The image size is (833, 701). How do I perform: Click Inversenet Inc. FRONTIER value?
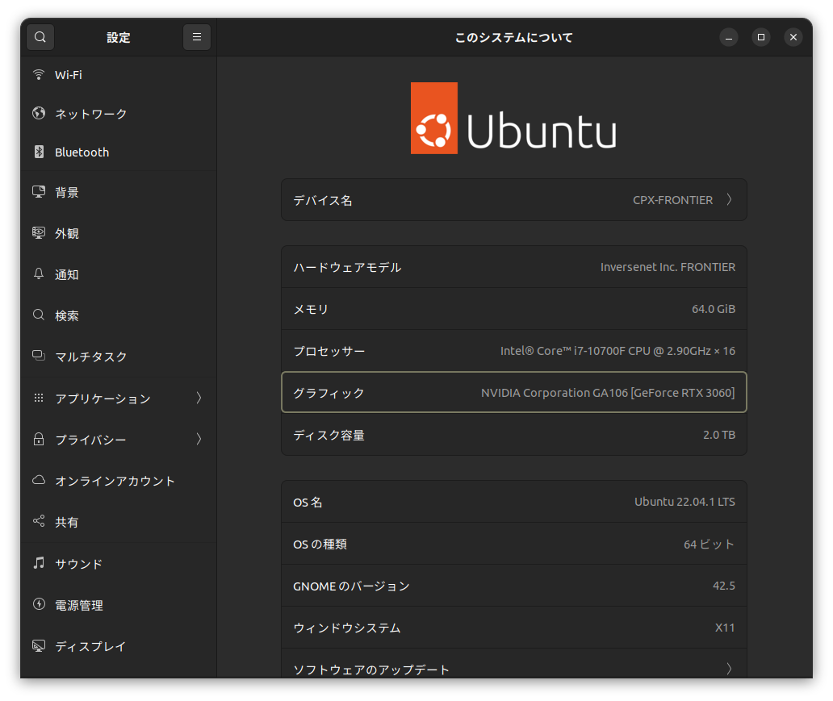click(668, 267)
